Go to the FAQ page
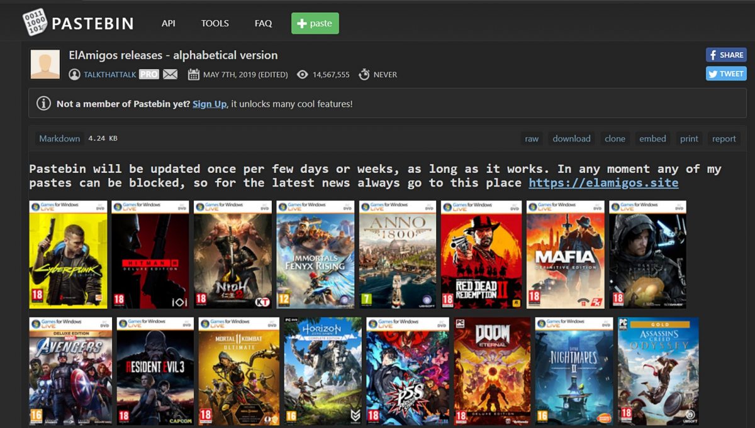 click(263, 23)
